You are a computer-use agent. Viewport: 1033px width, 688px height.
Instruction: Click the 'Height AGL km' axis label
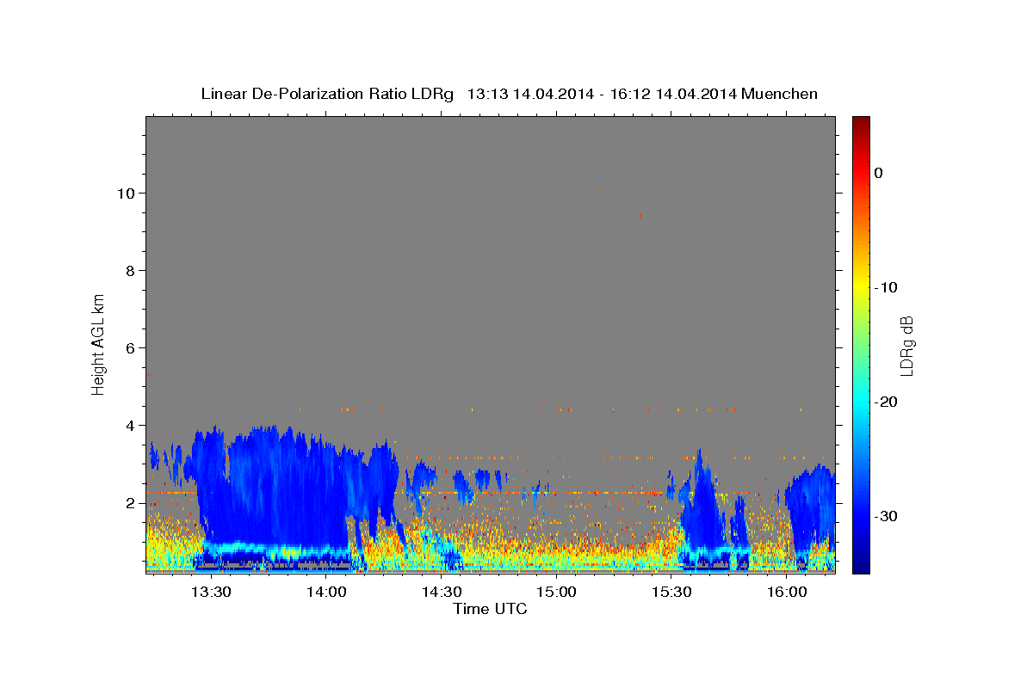pyautogui.click(x=98, y=343)
